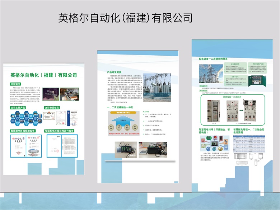Open the EING logo wall photo
The height and width of the screenshot is (210, 280).
(x=51, y=94)
